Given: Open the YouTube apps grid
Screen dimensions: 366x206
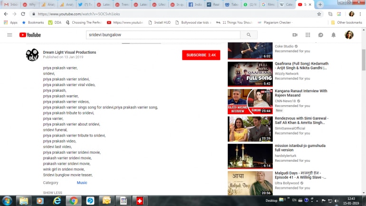Looking at the screenshot, I should pos(308,35).
